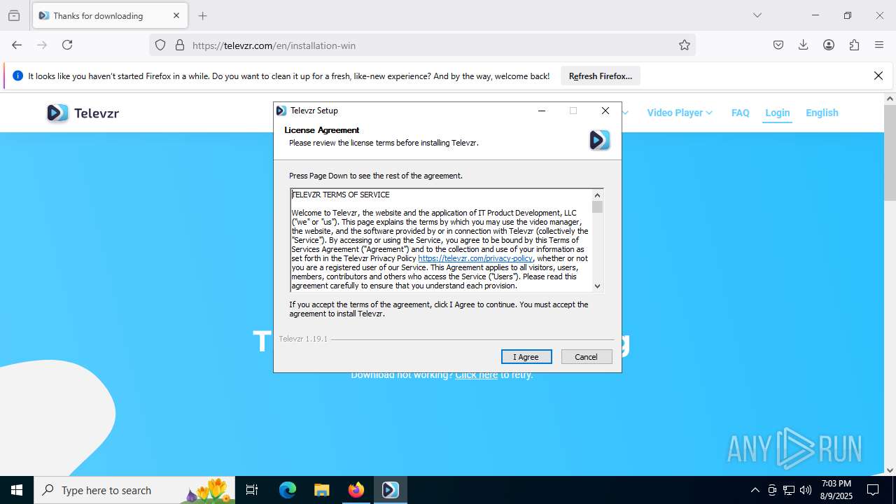896x504 pixels.
Task: Open recent browsing Firefox View icon
Action: click(x=14, y=15)
